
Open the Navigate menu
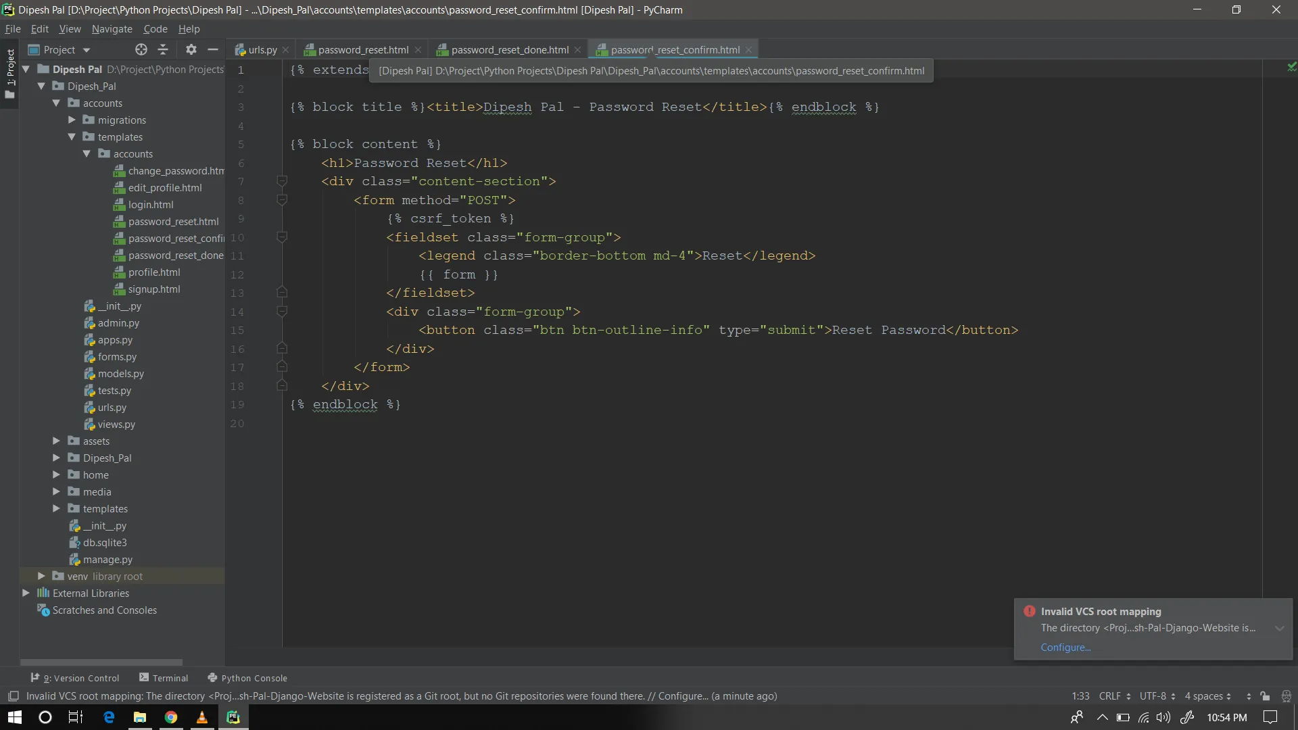tap(112, 29)
